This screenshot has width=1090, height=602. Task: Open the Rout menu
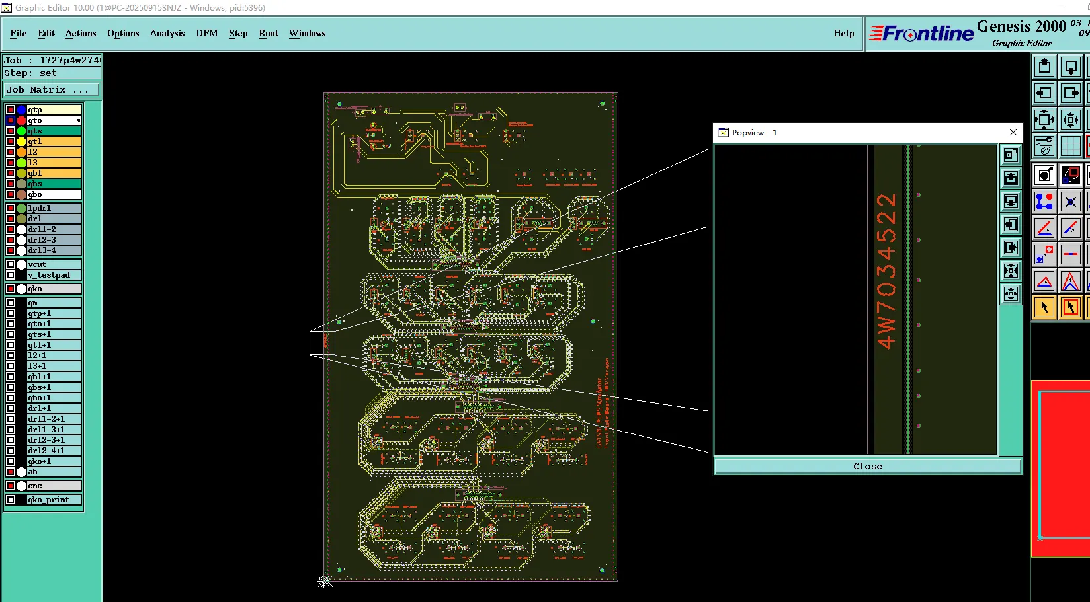tap(269, 33)
